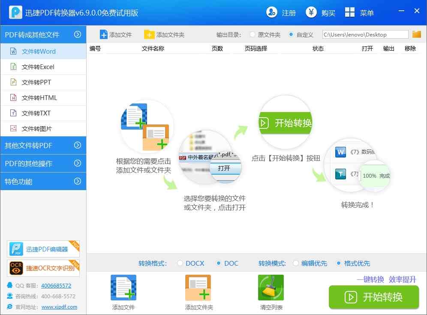Open the 文件转HTML menu item
This screenshot has height=315, width=427.
point(43,97)
